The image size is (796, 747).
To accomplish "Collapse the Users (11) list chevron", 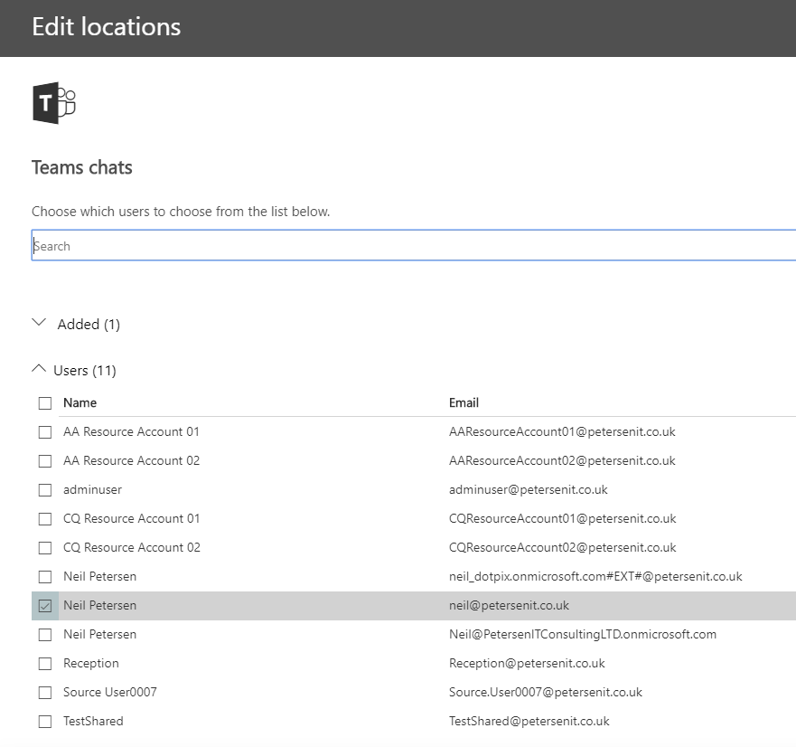I will [39, 369].
